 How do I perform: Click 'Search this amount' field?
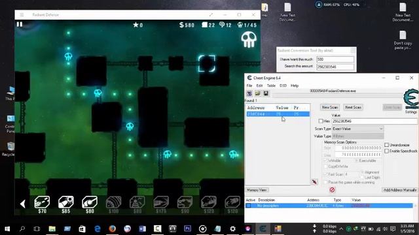(335, 67)
